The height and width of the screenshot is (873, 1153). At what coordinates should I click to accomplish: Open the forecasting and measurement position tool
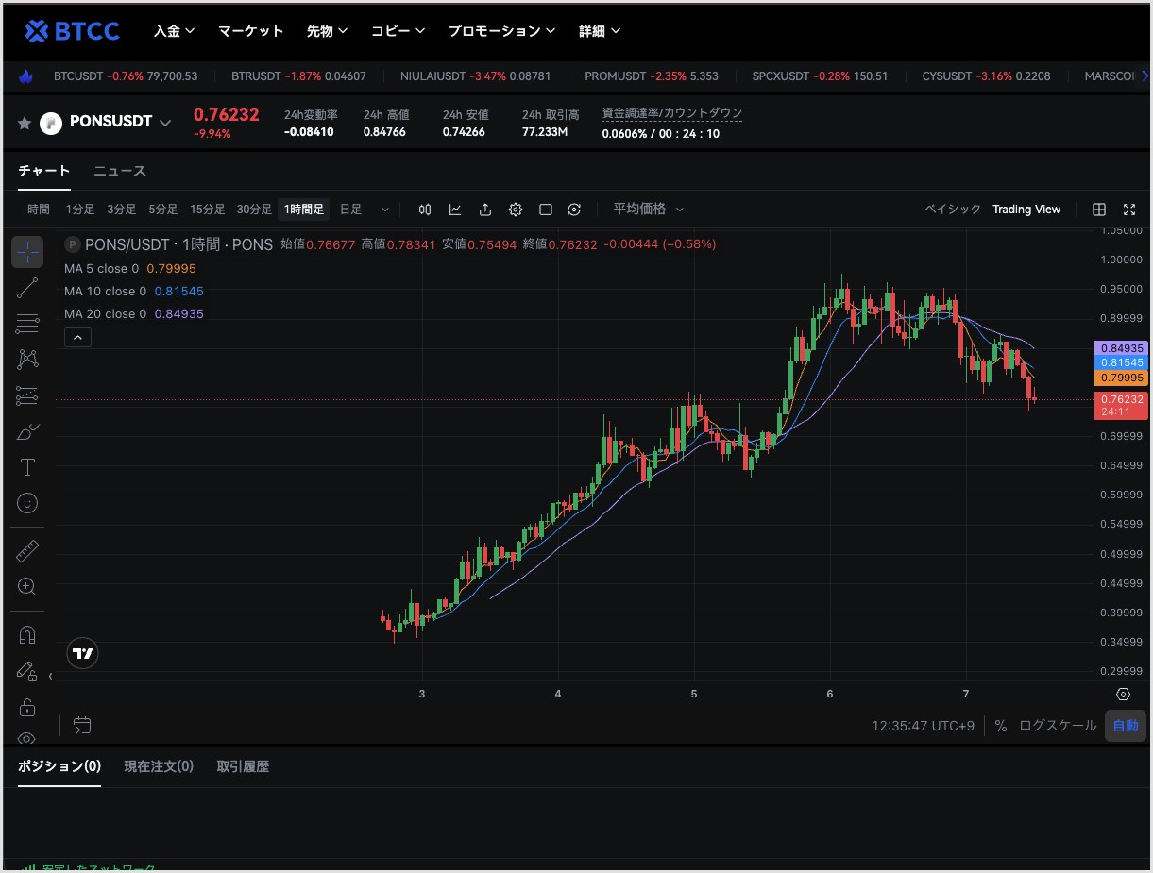(27, 395)
